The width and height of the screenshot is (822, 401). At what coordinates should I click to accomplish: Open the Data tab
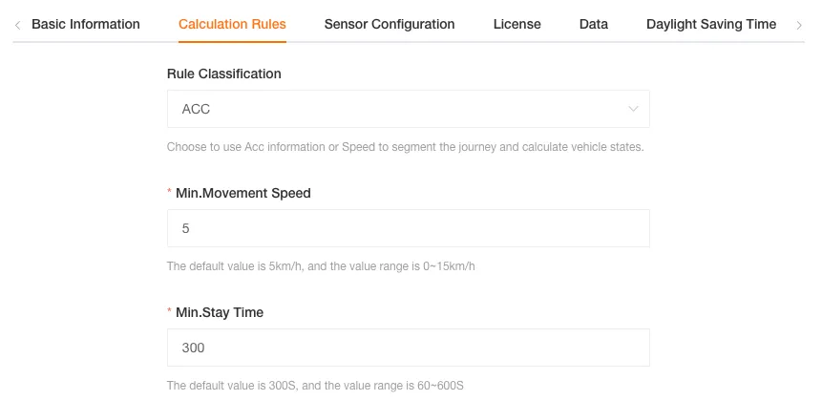pyautogui.click(x=593, y=24)
